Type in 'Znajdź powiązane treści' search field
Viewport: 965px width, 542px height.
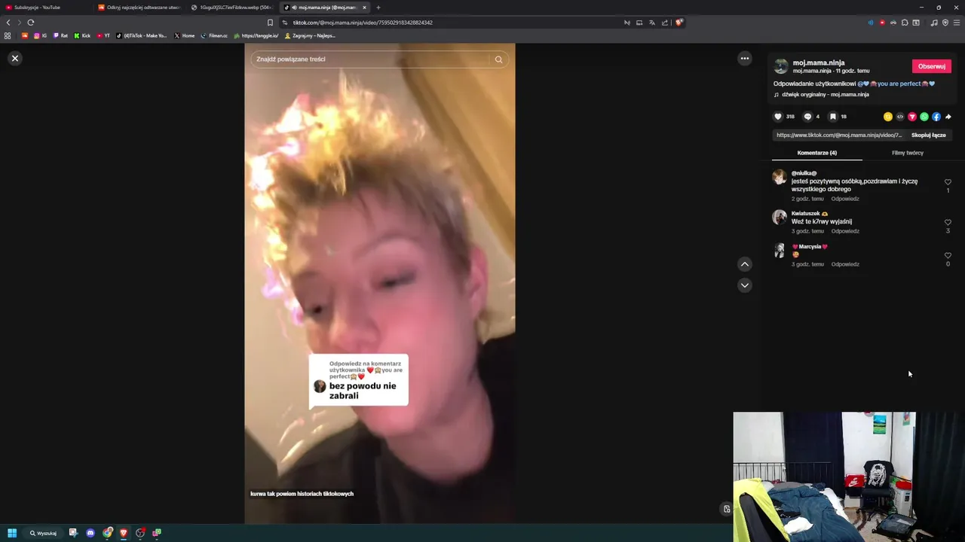369,59
